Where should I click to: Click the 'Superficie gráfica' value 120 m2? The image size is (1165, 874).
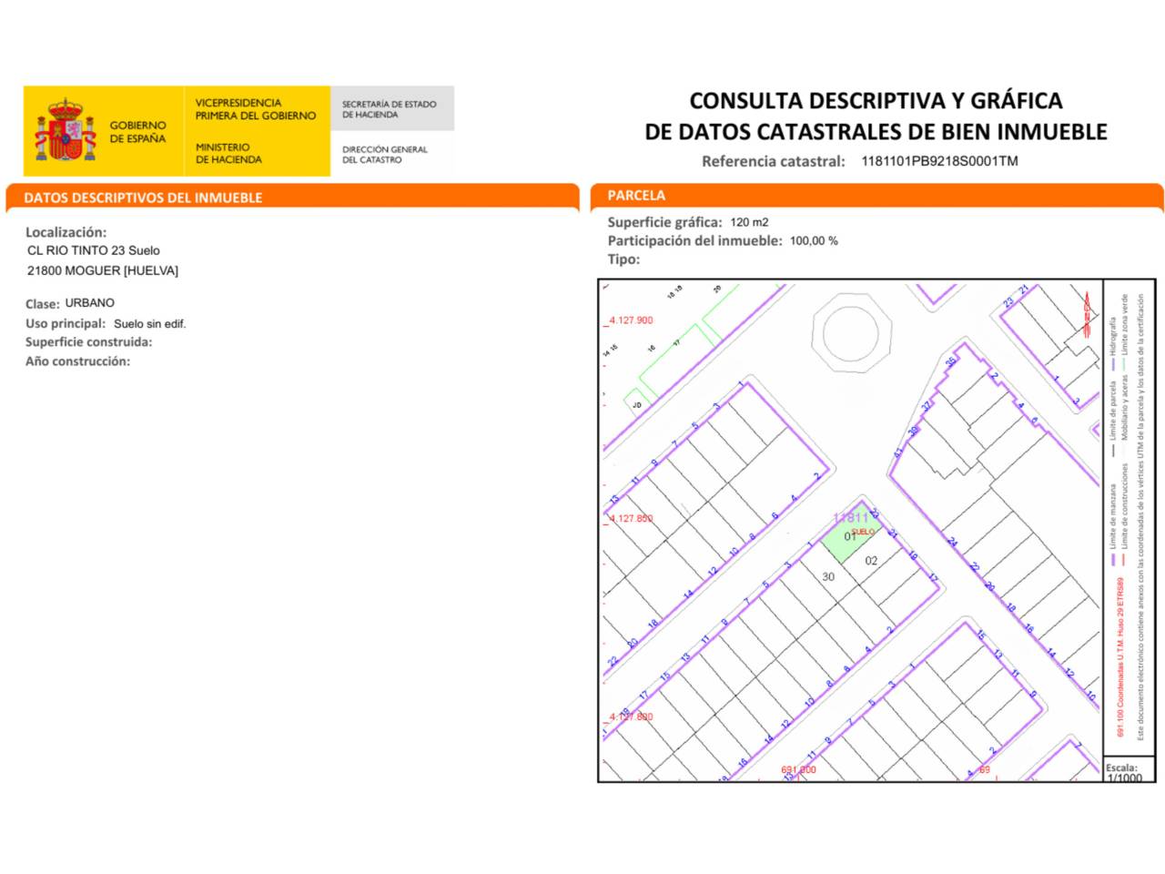coord(749,222)
